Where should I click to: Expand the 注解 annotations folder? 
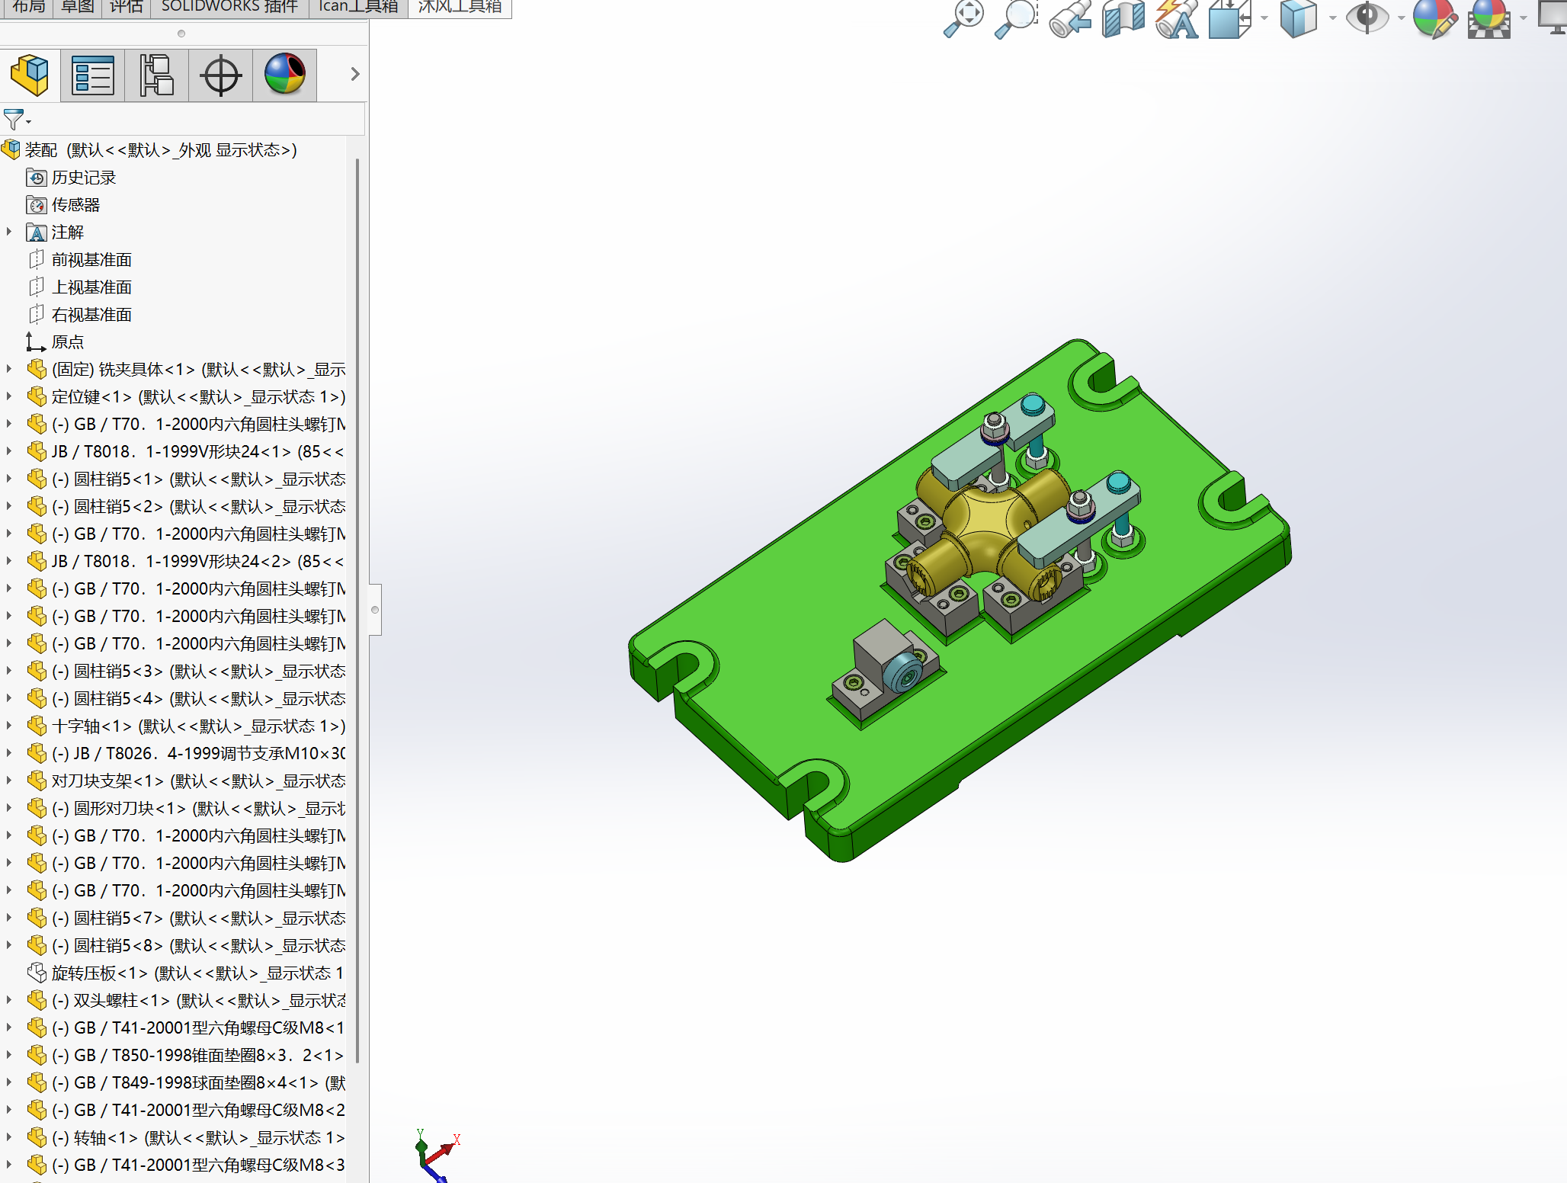pyautogui.click(x=9, y=232)
